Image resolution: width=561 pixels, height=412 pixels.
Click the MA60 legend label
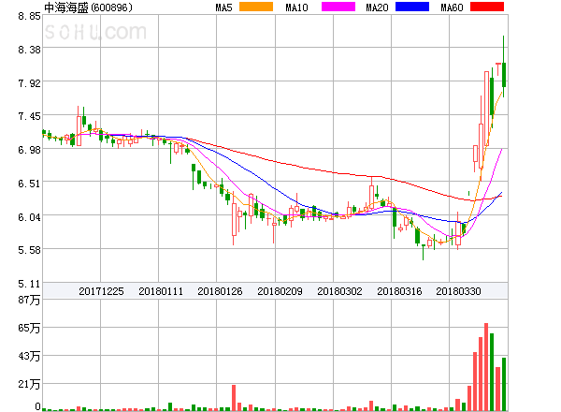click(452, 7)
